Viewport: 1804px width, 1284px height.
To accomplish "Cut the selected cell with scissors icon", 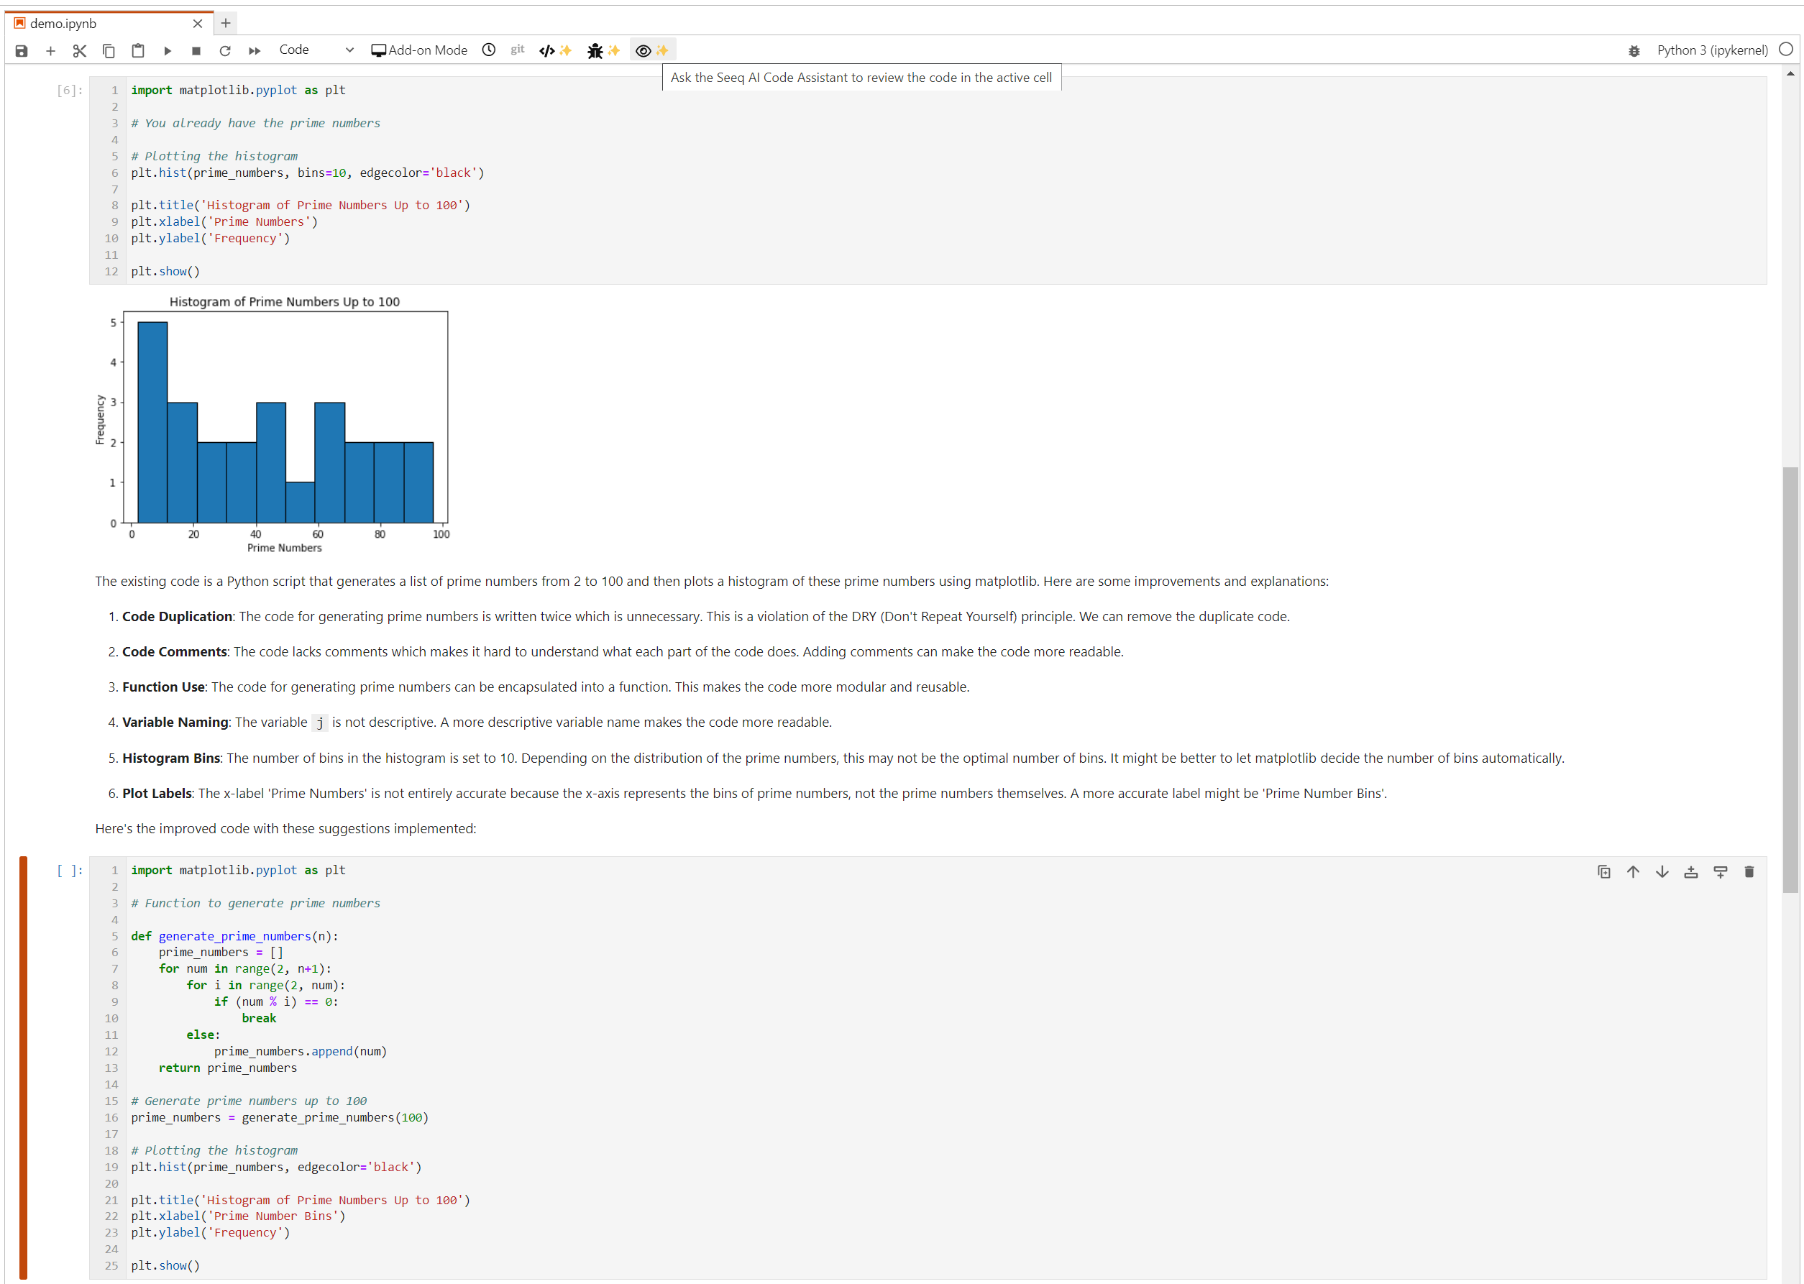I will (79, 50).
